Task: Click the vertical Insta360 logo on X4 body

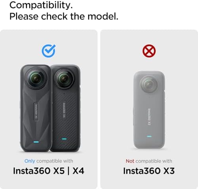Action: click(64, 110)
